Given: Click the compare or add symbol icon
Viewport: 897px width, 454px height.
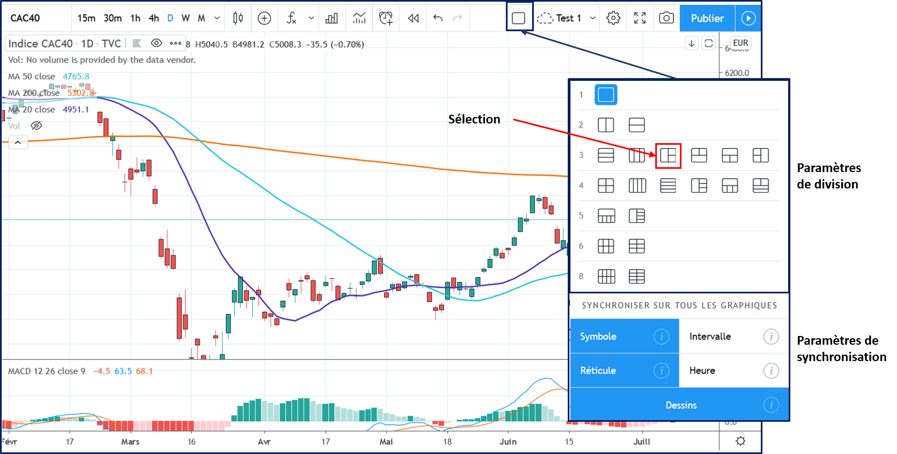Looking at the screenshot, I should (x=264, y=18).
